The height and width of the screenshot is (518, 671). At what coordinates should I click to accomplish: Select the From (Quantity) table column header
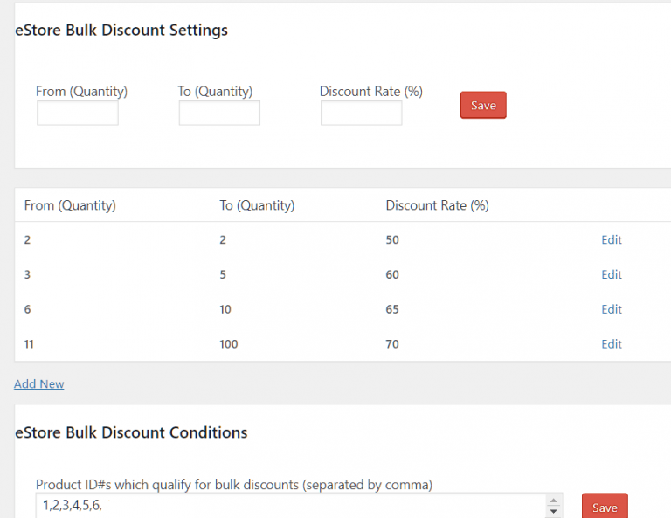70,205
